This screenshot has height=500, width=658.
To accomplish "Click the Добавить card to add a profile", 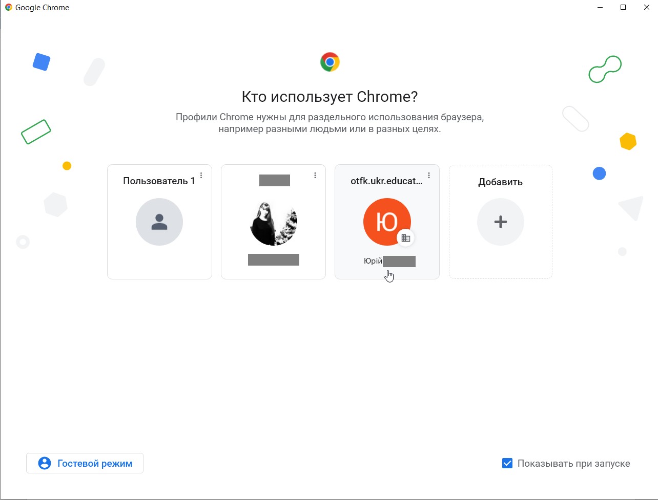I will click(501, 222).
